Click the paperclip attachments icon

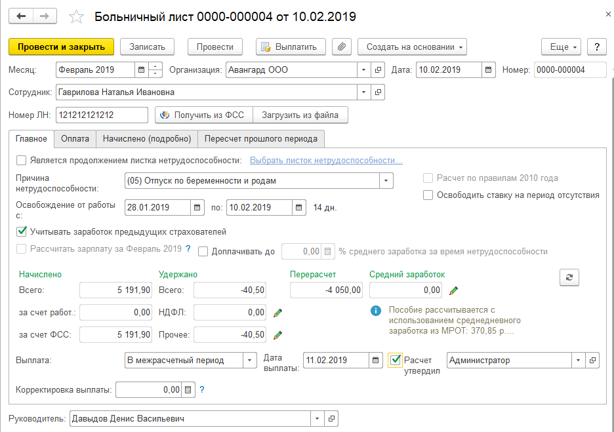click(341, 47)
